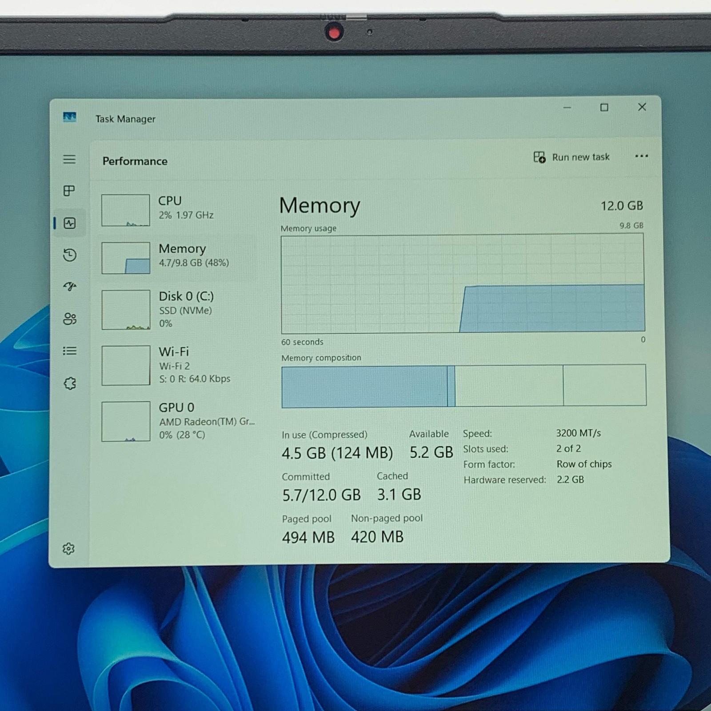Select the CPU performance item
The width and height of the screenshot is (711, 711).
tap(178, 210)
